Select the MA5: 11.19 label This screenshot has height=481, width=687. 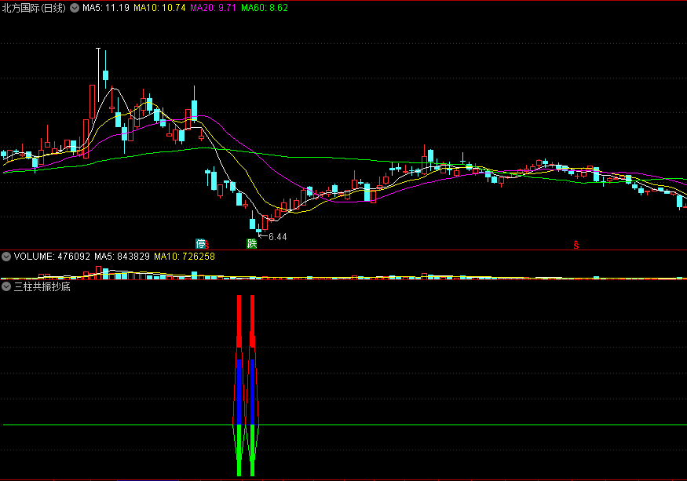[x=105, y=8]
